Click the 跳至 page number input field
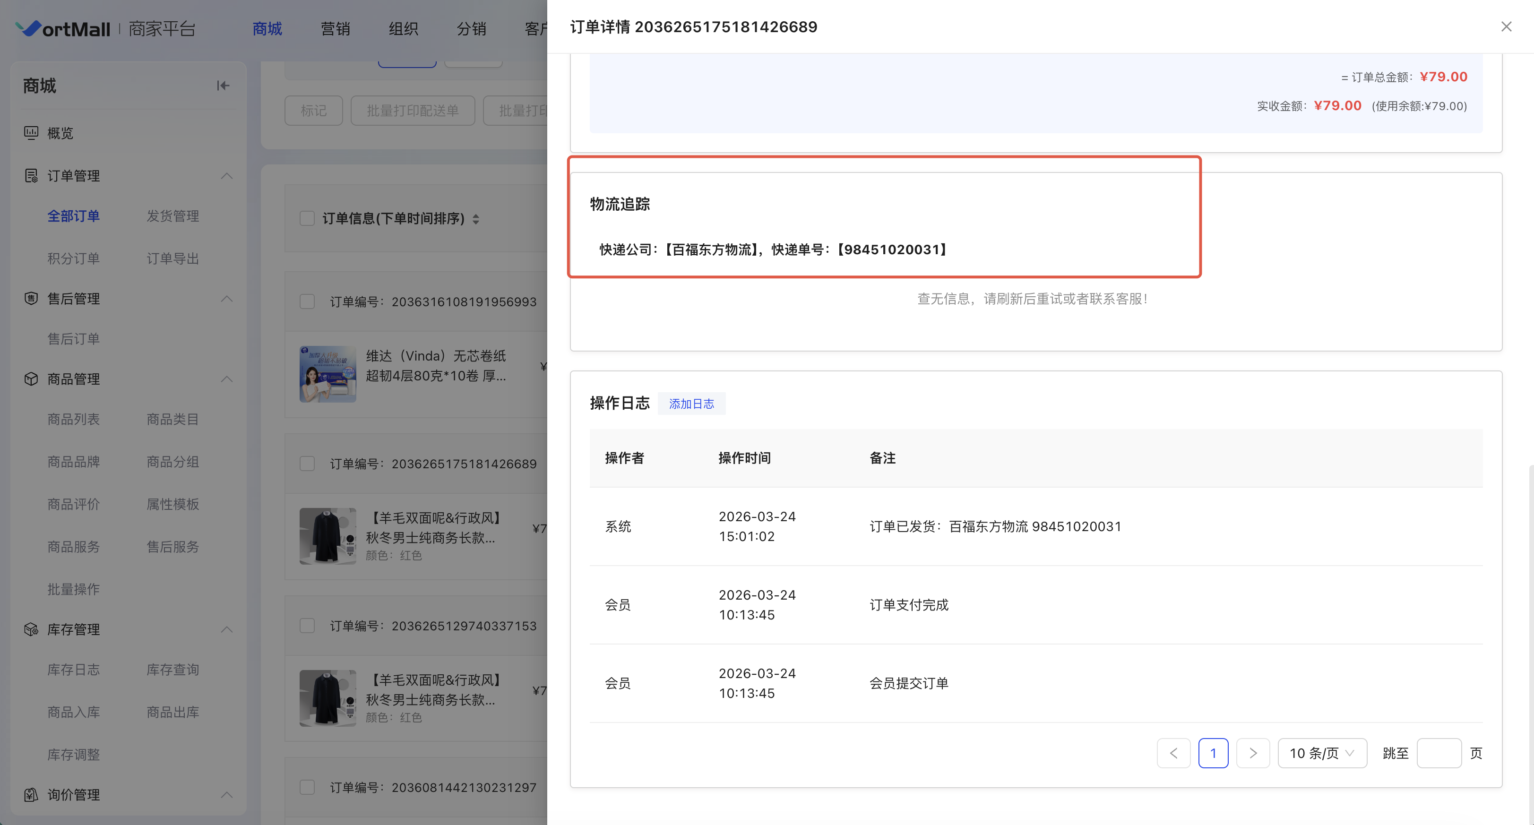1534x825 pixels. (1438, 753)
